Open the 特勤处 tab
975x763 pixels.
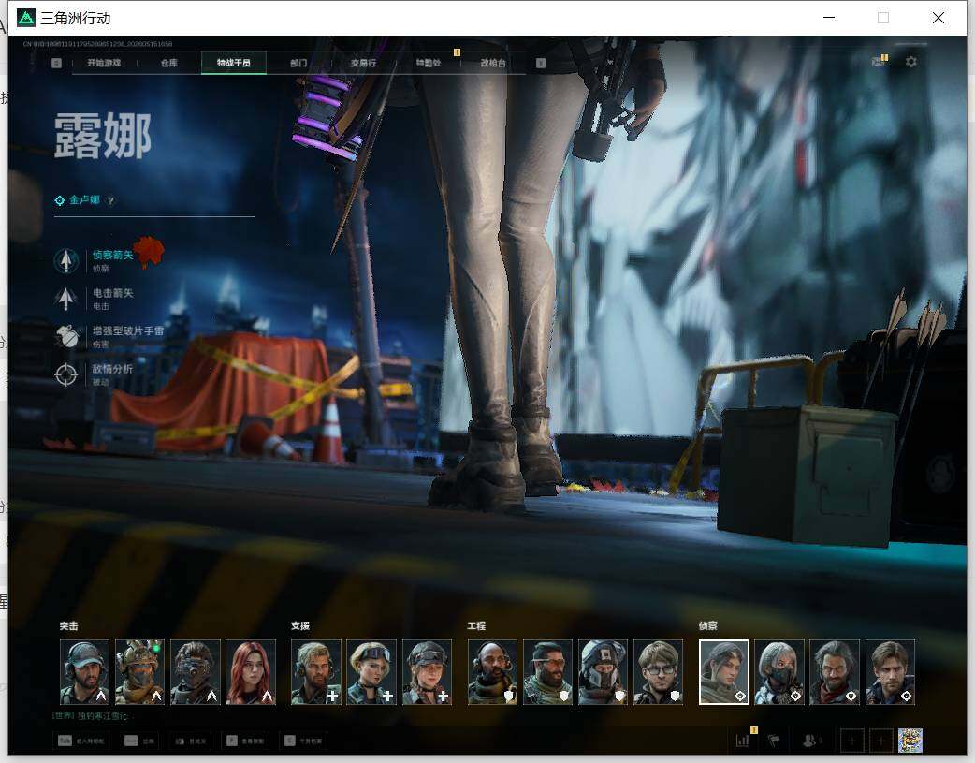point(429,63)
